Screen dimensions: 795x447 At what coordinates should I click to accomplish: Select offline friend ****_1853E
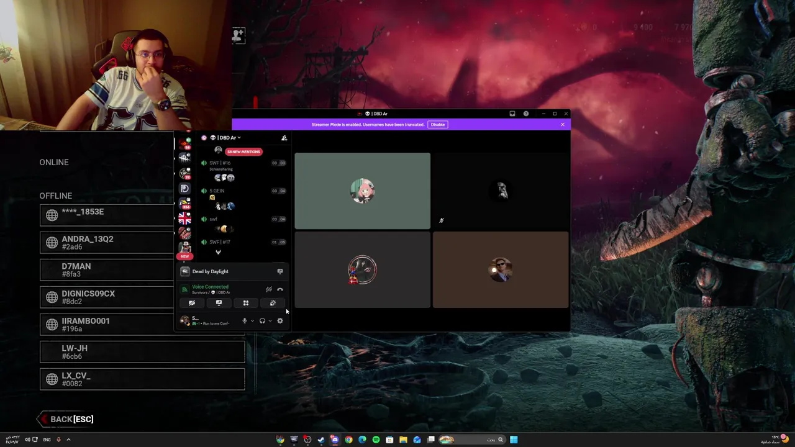pos(107,215)
